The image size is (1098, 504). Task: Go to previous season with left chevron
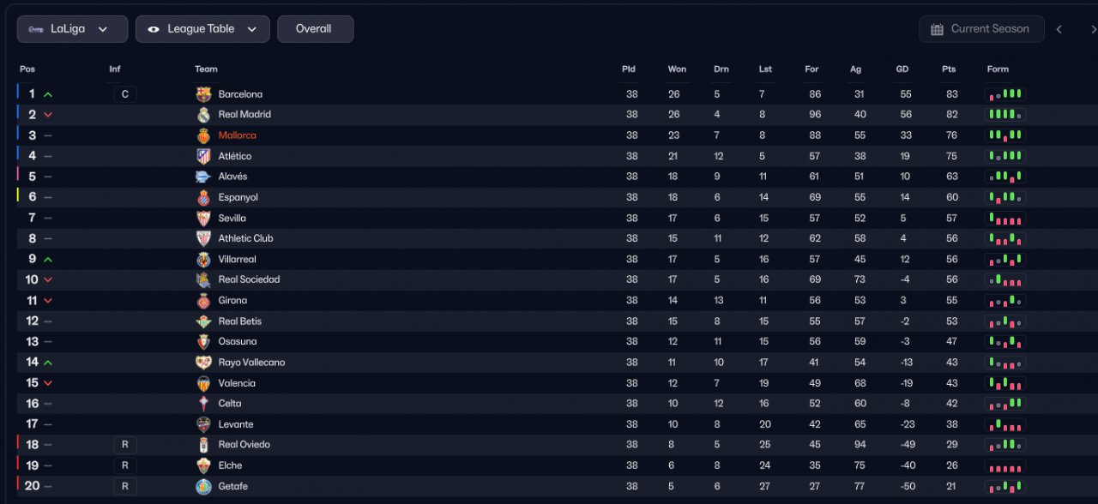coord(1059,29)
